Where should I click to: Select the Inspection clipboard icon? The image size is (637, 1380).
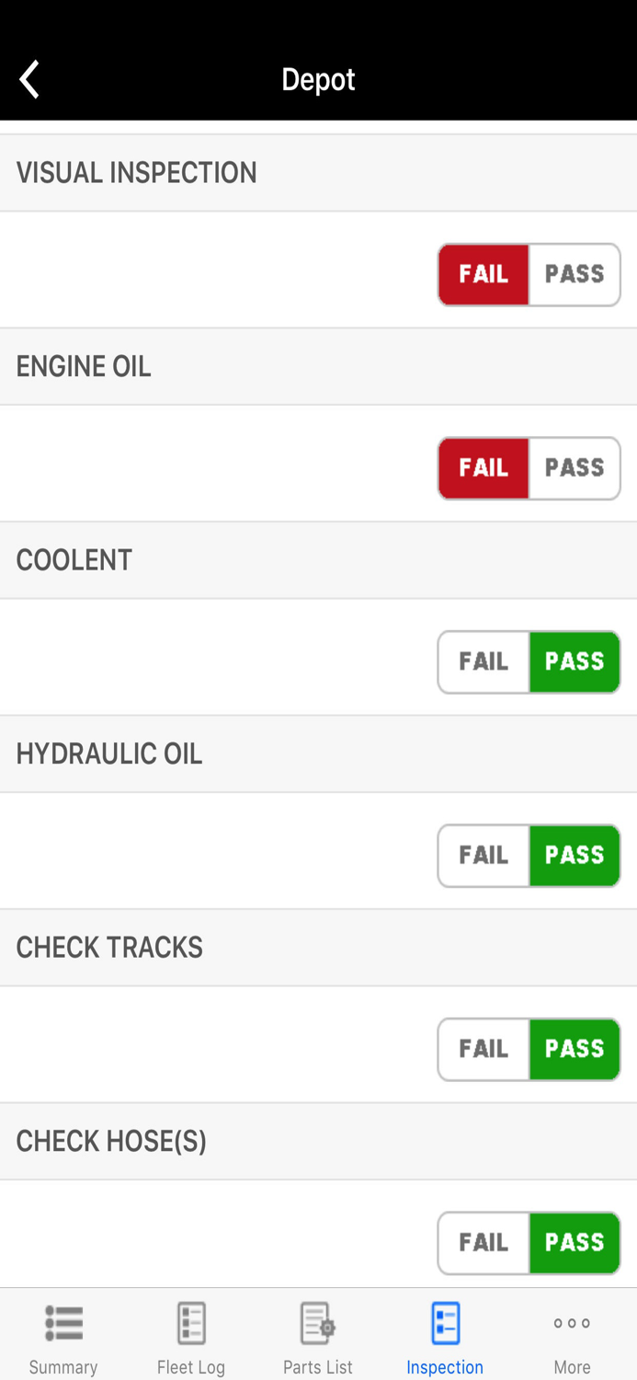pos(445,1324)
